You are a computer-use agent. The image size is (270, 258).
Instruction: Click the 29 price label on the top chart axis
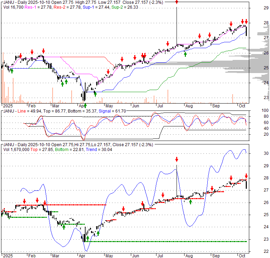(266, 8)
